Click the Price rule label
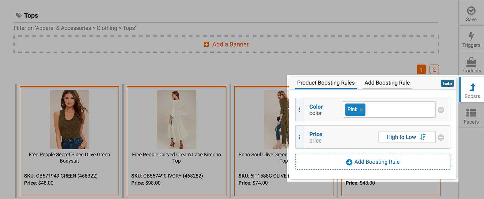Screen dimensions: 484x199 [x=316, y=134]
